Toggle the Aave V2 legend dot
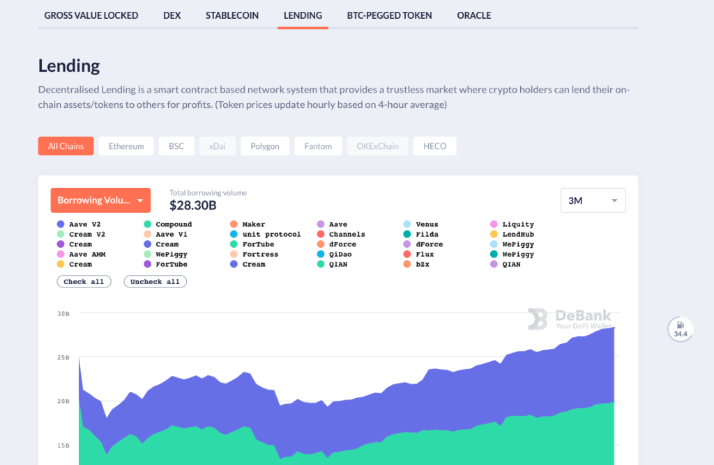 pyautogui.click(x=61, y=224)
